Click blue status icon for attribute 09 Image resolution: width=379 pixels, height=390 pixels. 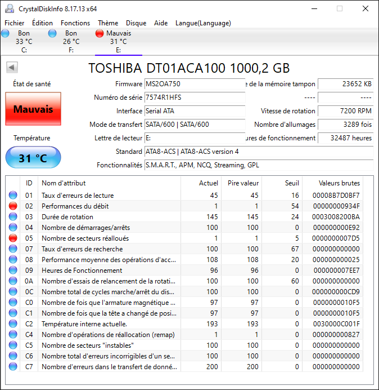click(13, 270)
